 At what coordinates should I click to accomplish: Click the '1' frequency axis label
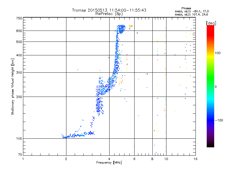pos(23,159)
